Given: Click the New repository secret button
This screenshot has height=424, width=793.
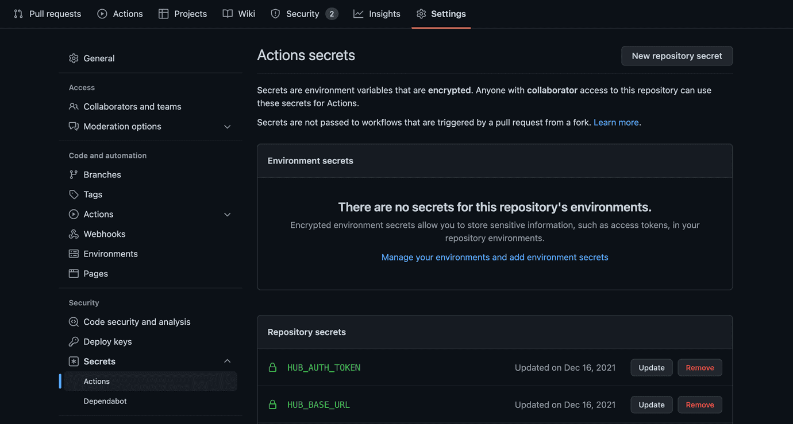Looking at the screenshot, I should tap(676, 56).
